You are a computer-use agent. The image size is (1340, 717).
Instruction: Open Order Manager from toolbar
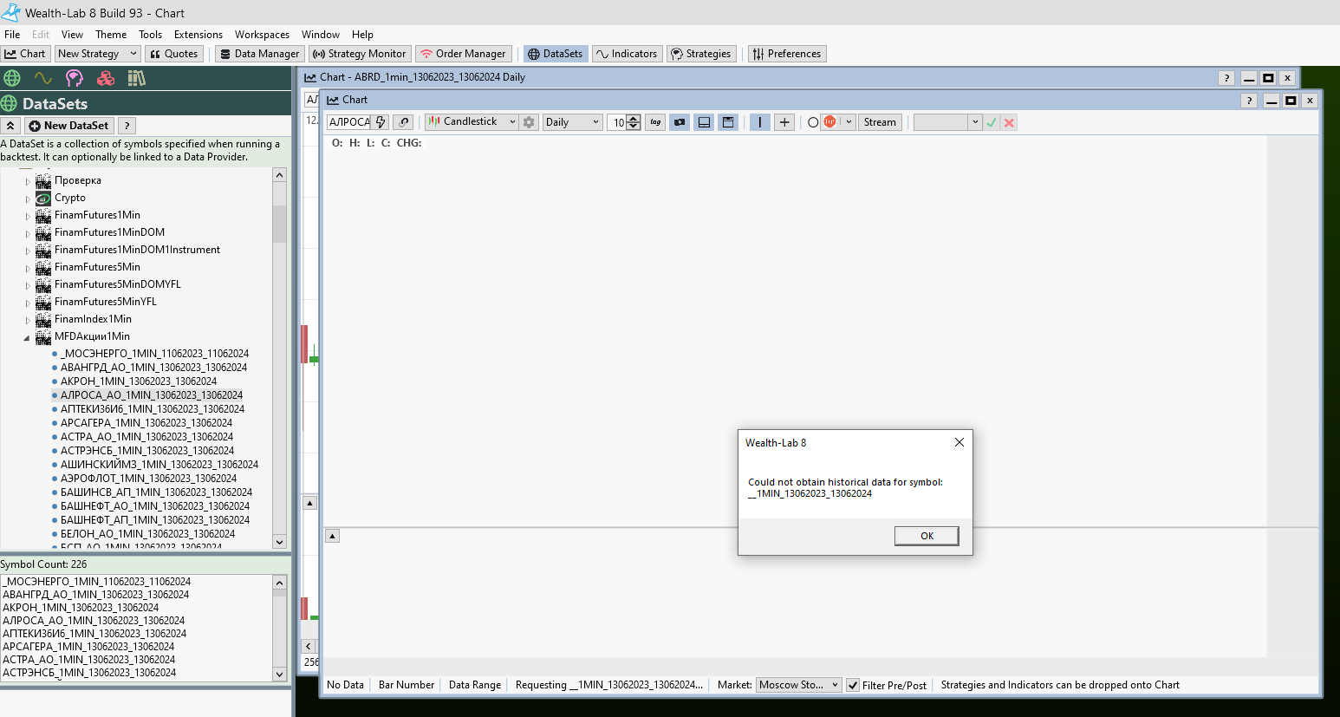click(x=463, y=54)
